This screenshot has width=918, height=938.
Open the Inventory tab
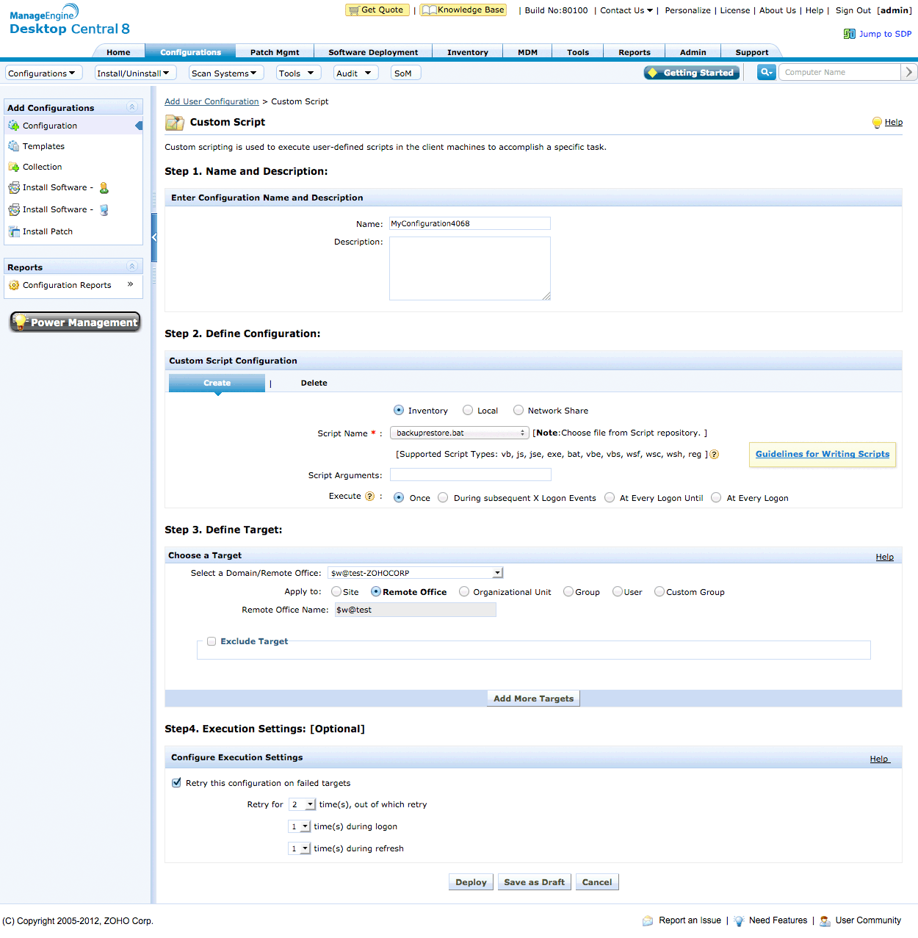tap(468, 52)
